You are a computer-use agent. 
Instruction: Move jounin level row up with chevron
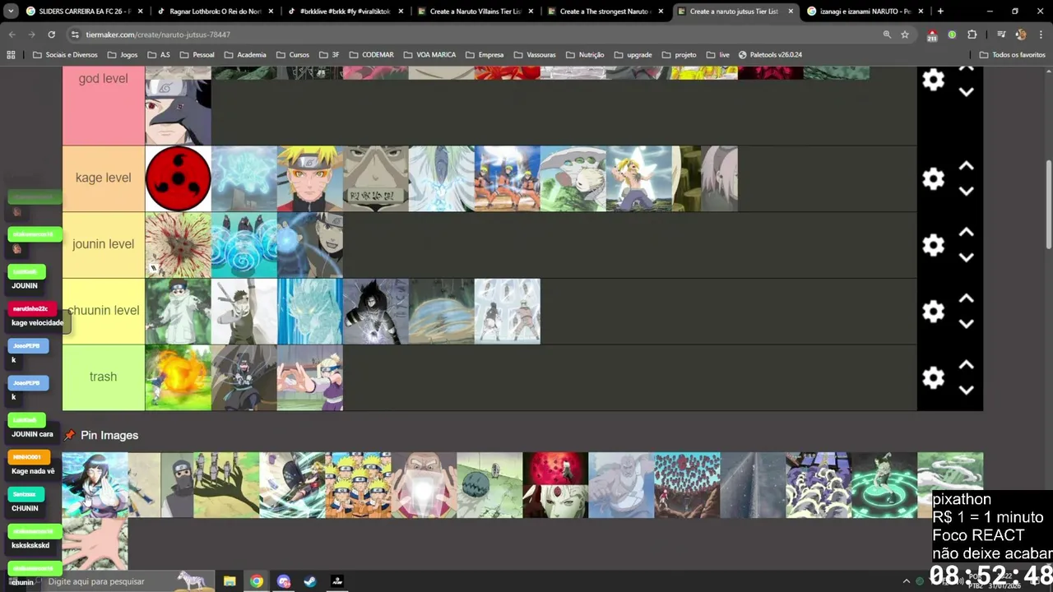click(967, 233)
